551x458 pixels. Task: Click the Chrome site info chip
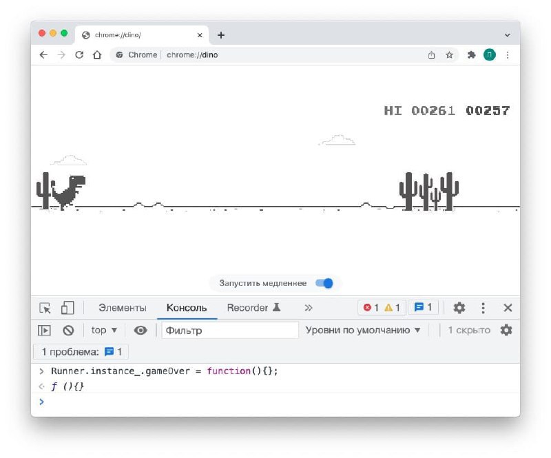pyautogui.click(x=136, y=55)
